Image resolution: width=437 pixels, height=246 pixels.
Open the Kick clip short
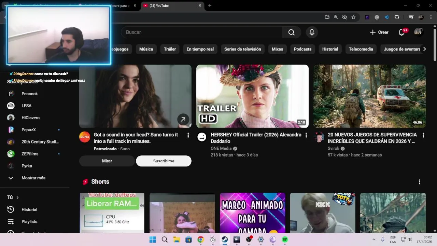pos(323,213)
